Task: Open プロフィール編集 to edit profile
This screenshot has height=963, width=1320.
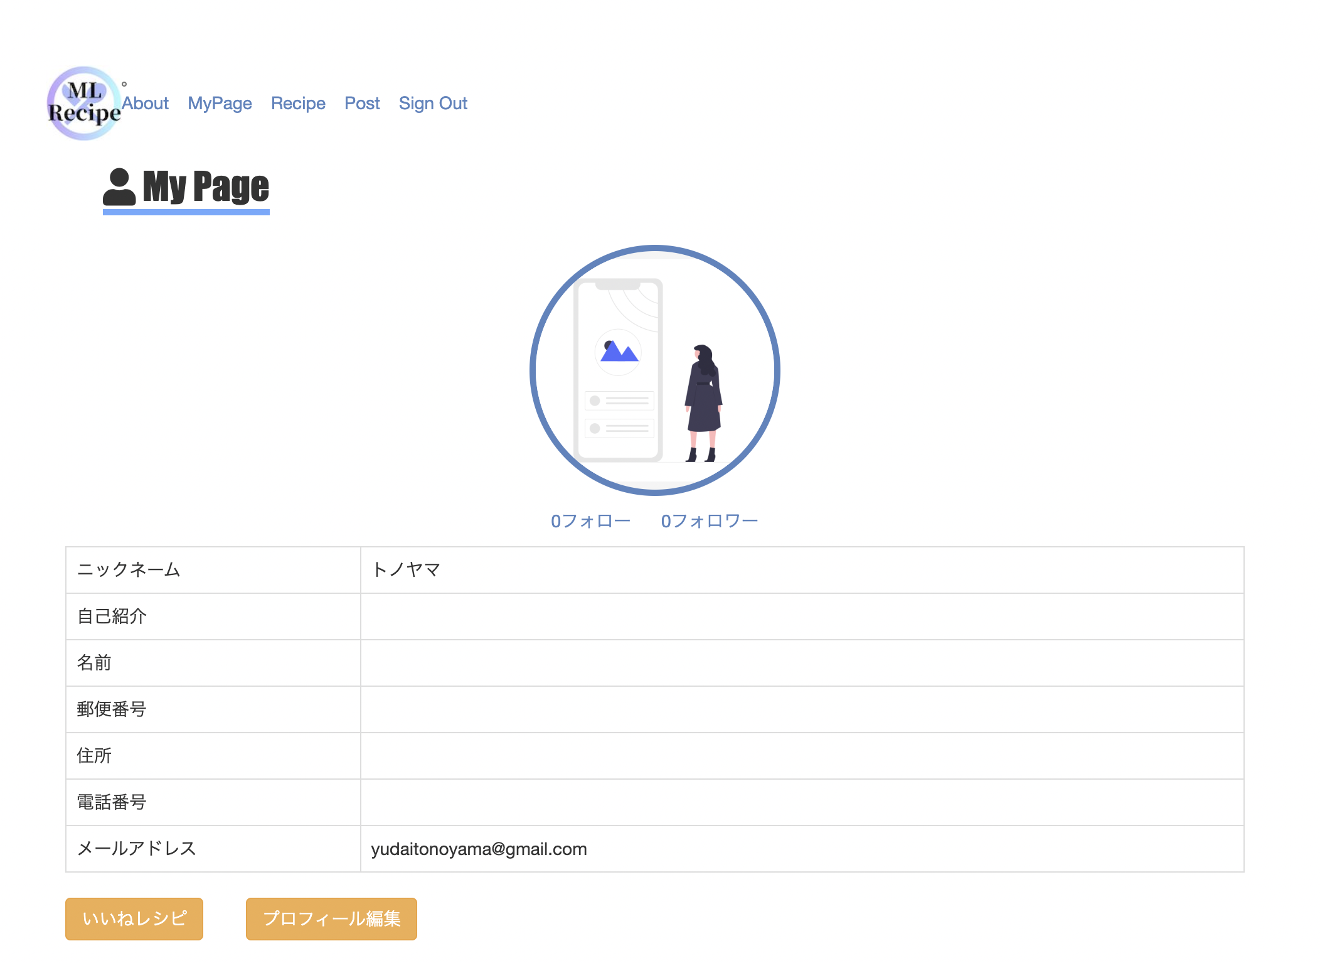Action: coord(331,919)
